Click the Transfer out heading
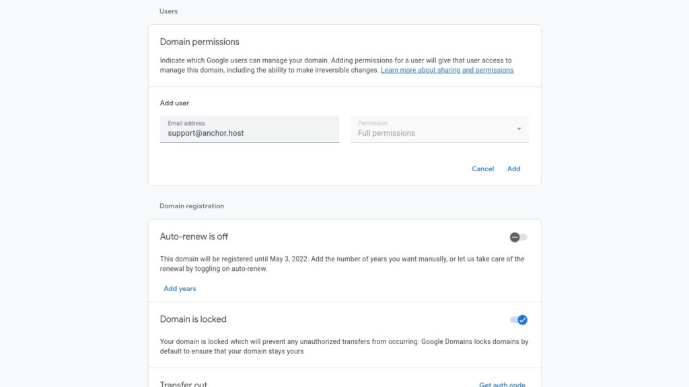This screenshot has width=689, height=387. pos(184,384)
